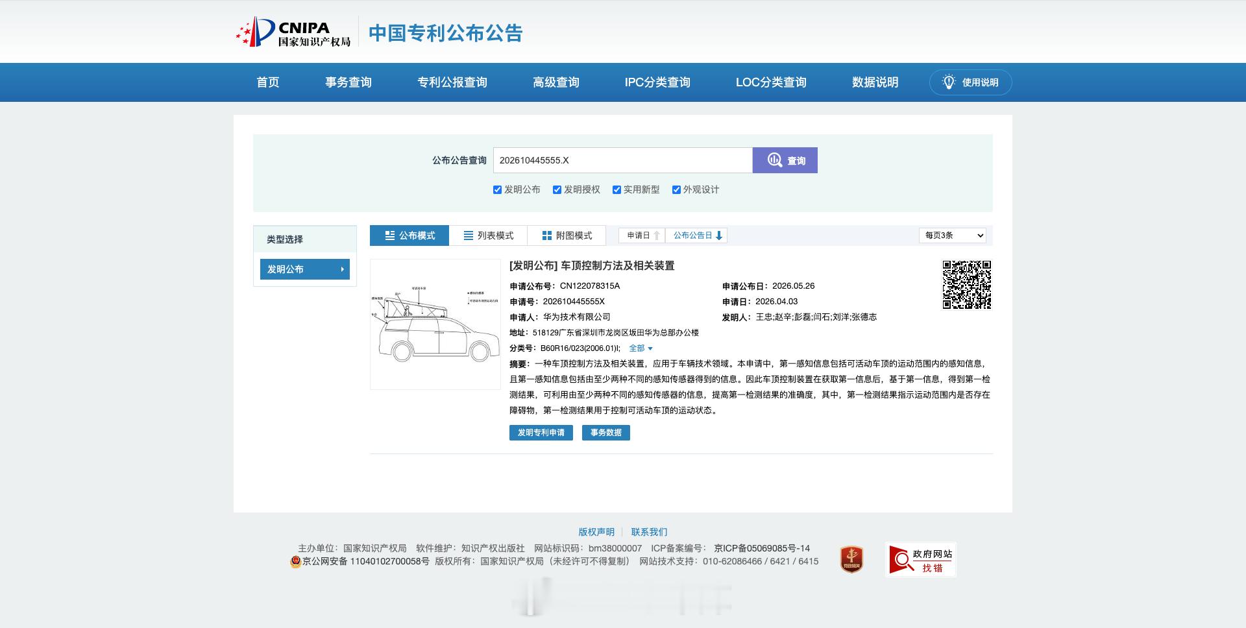Click the CNIPA logo in header

click(x=293, y=32)
